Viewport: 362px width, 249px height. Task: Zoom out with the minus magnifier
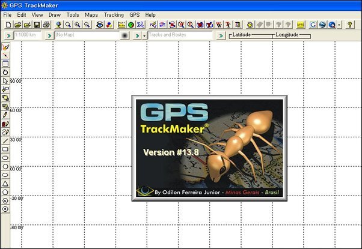pyautogui.click(x=87, y=25)
